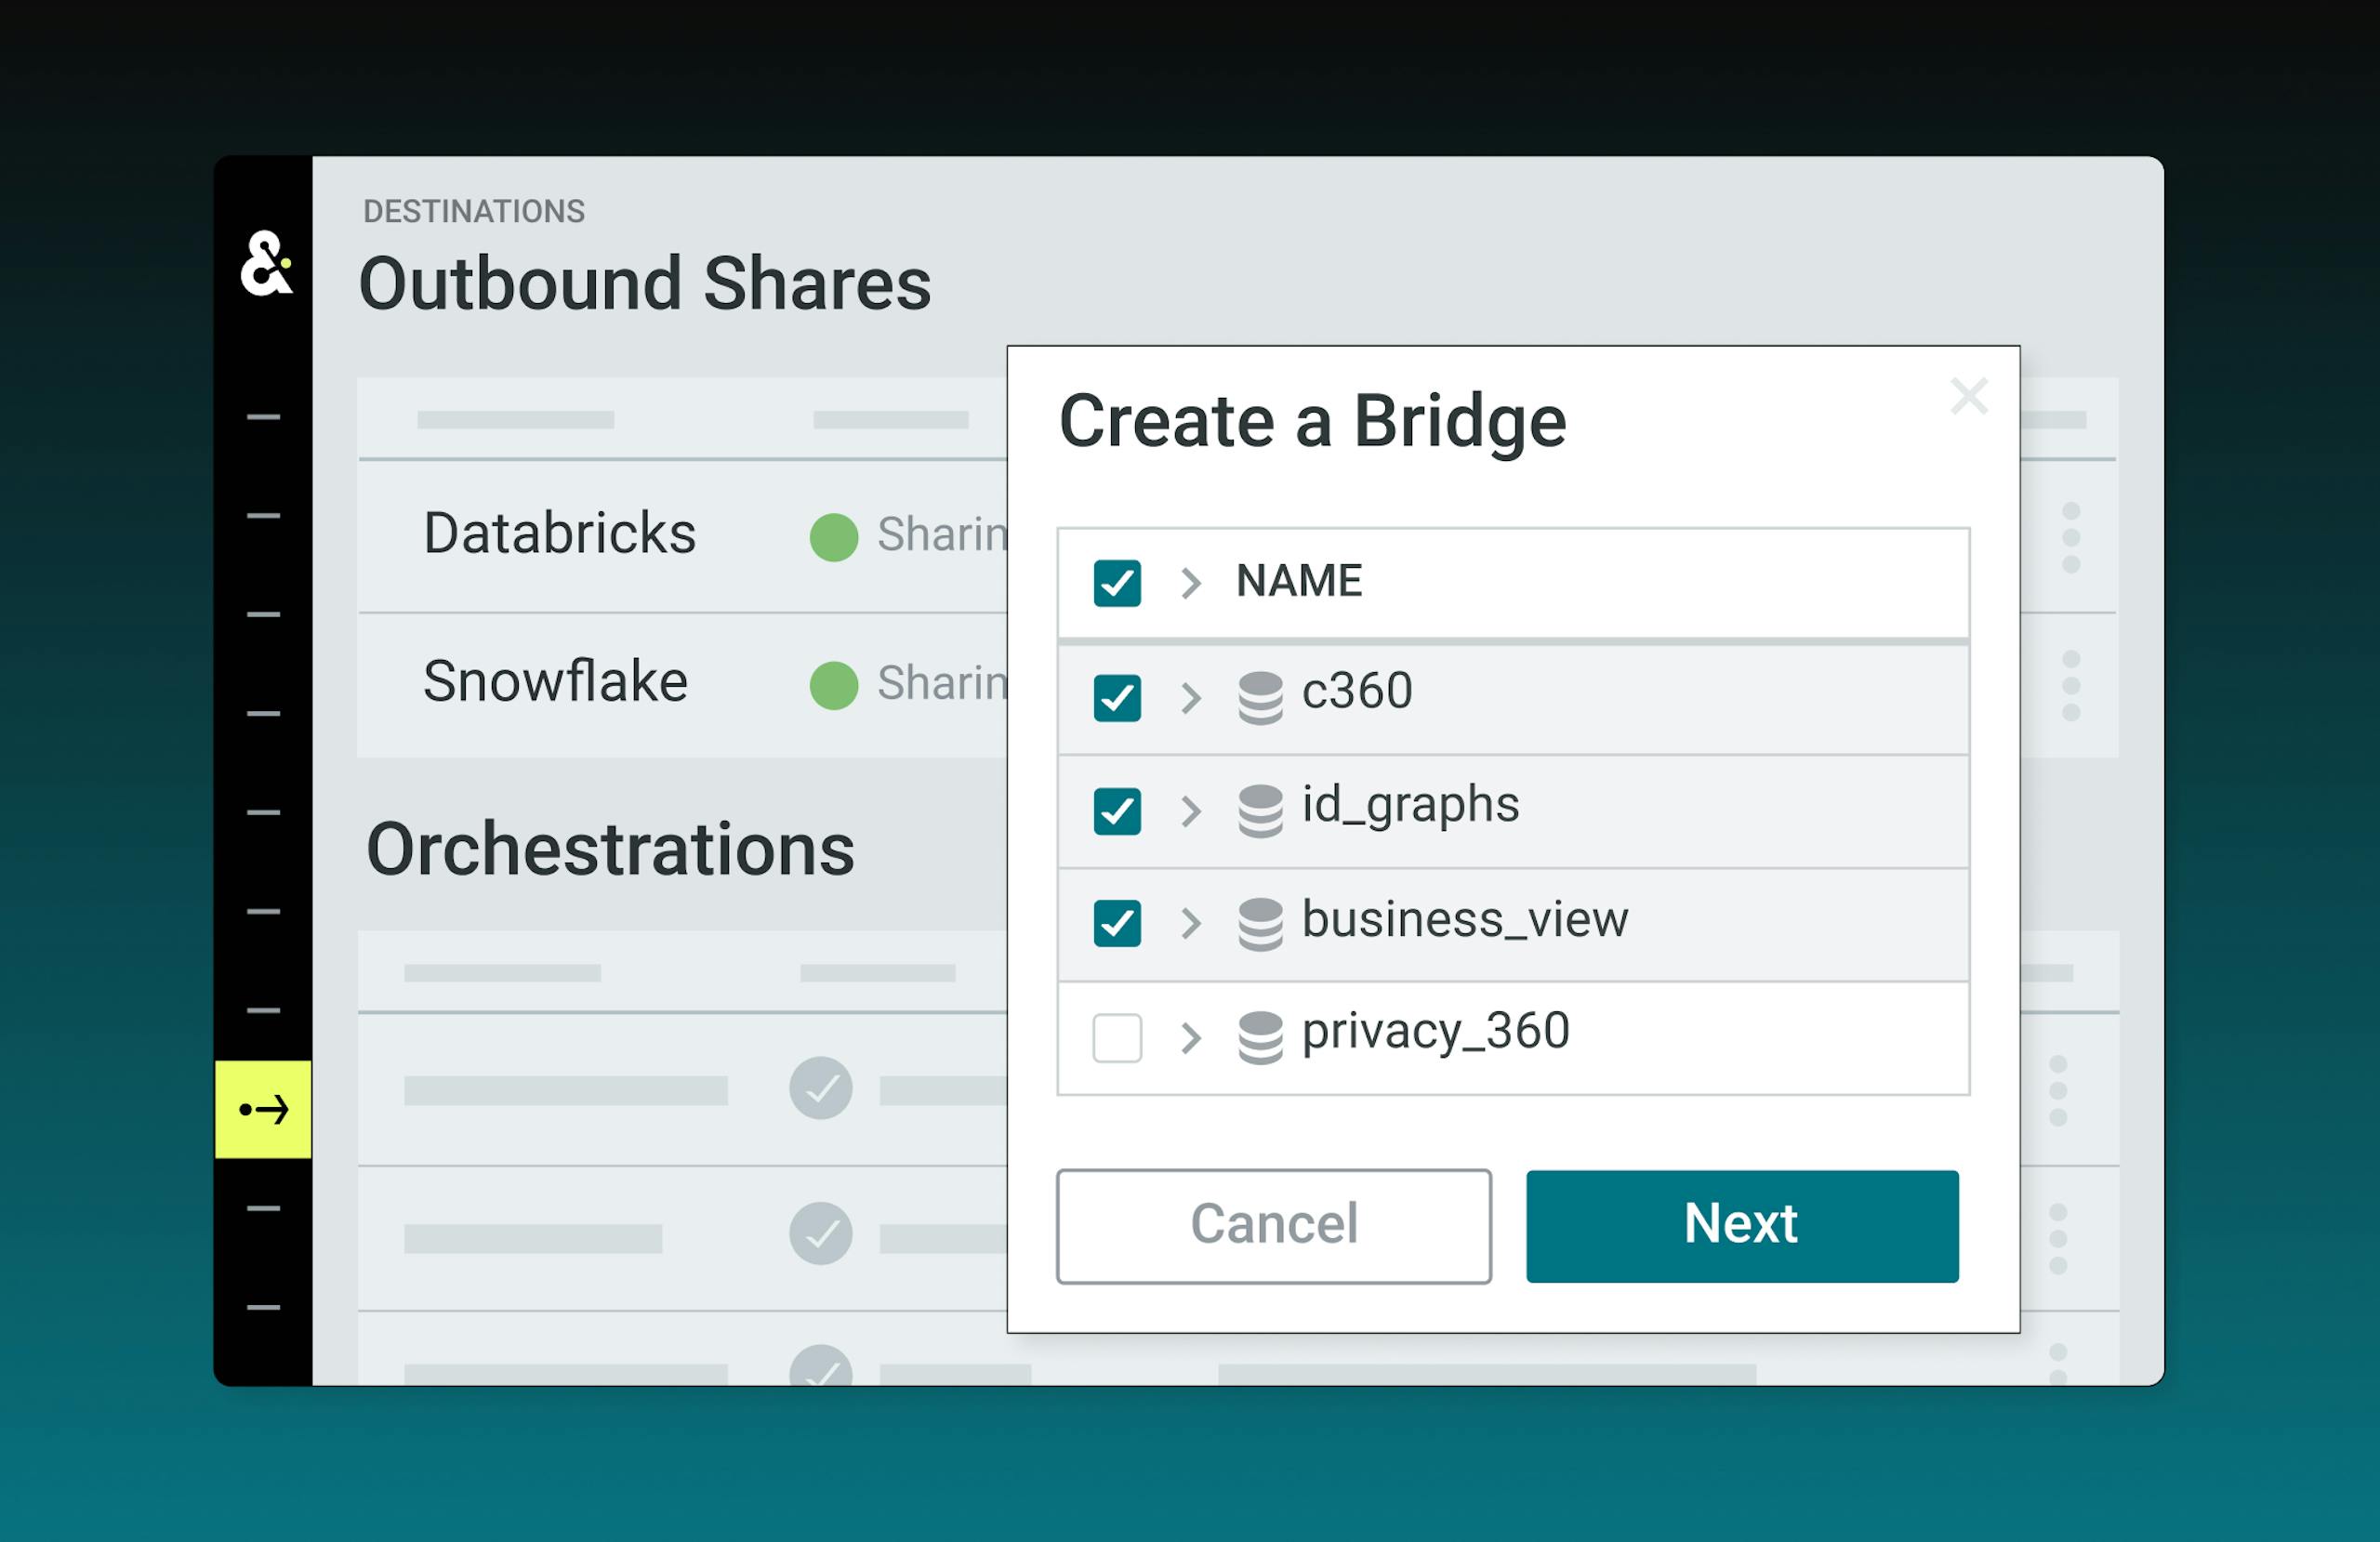Check the privacy_360 checkbox
The height and width of the screenshot is (1542, 2380).
click(1117, 1037)
